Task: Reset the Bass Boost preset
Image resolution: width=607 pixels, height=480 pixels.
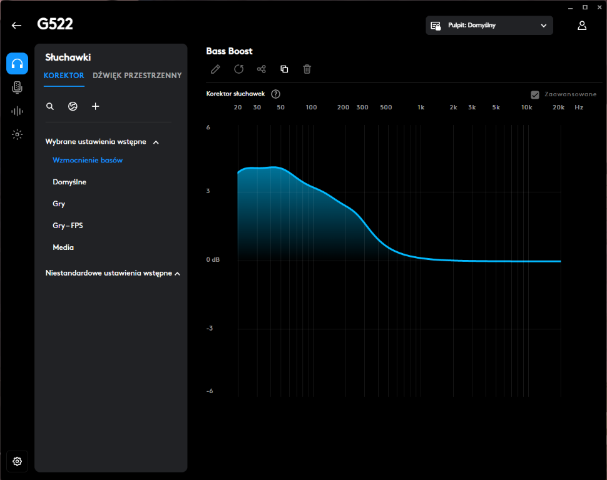Action: pyautogui.click(x=238, y=69)
